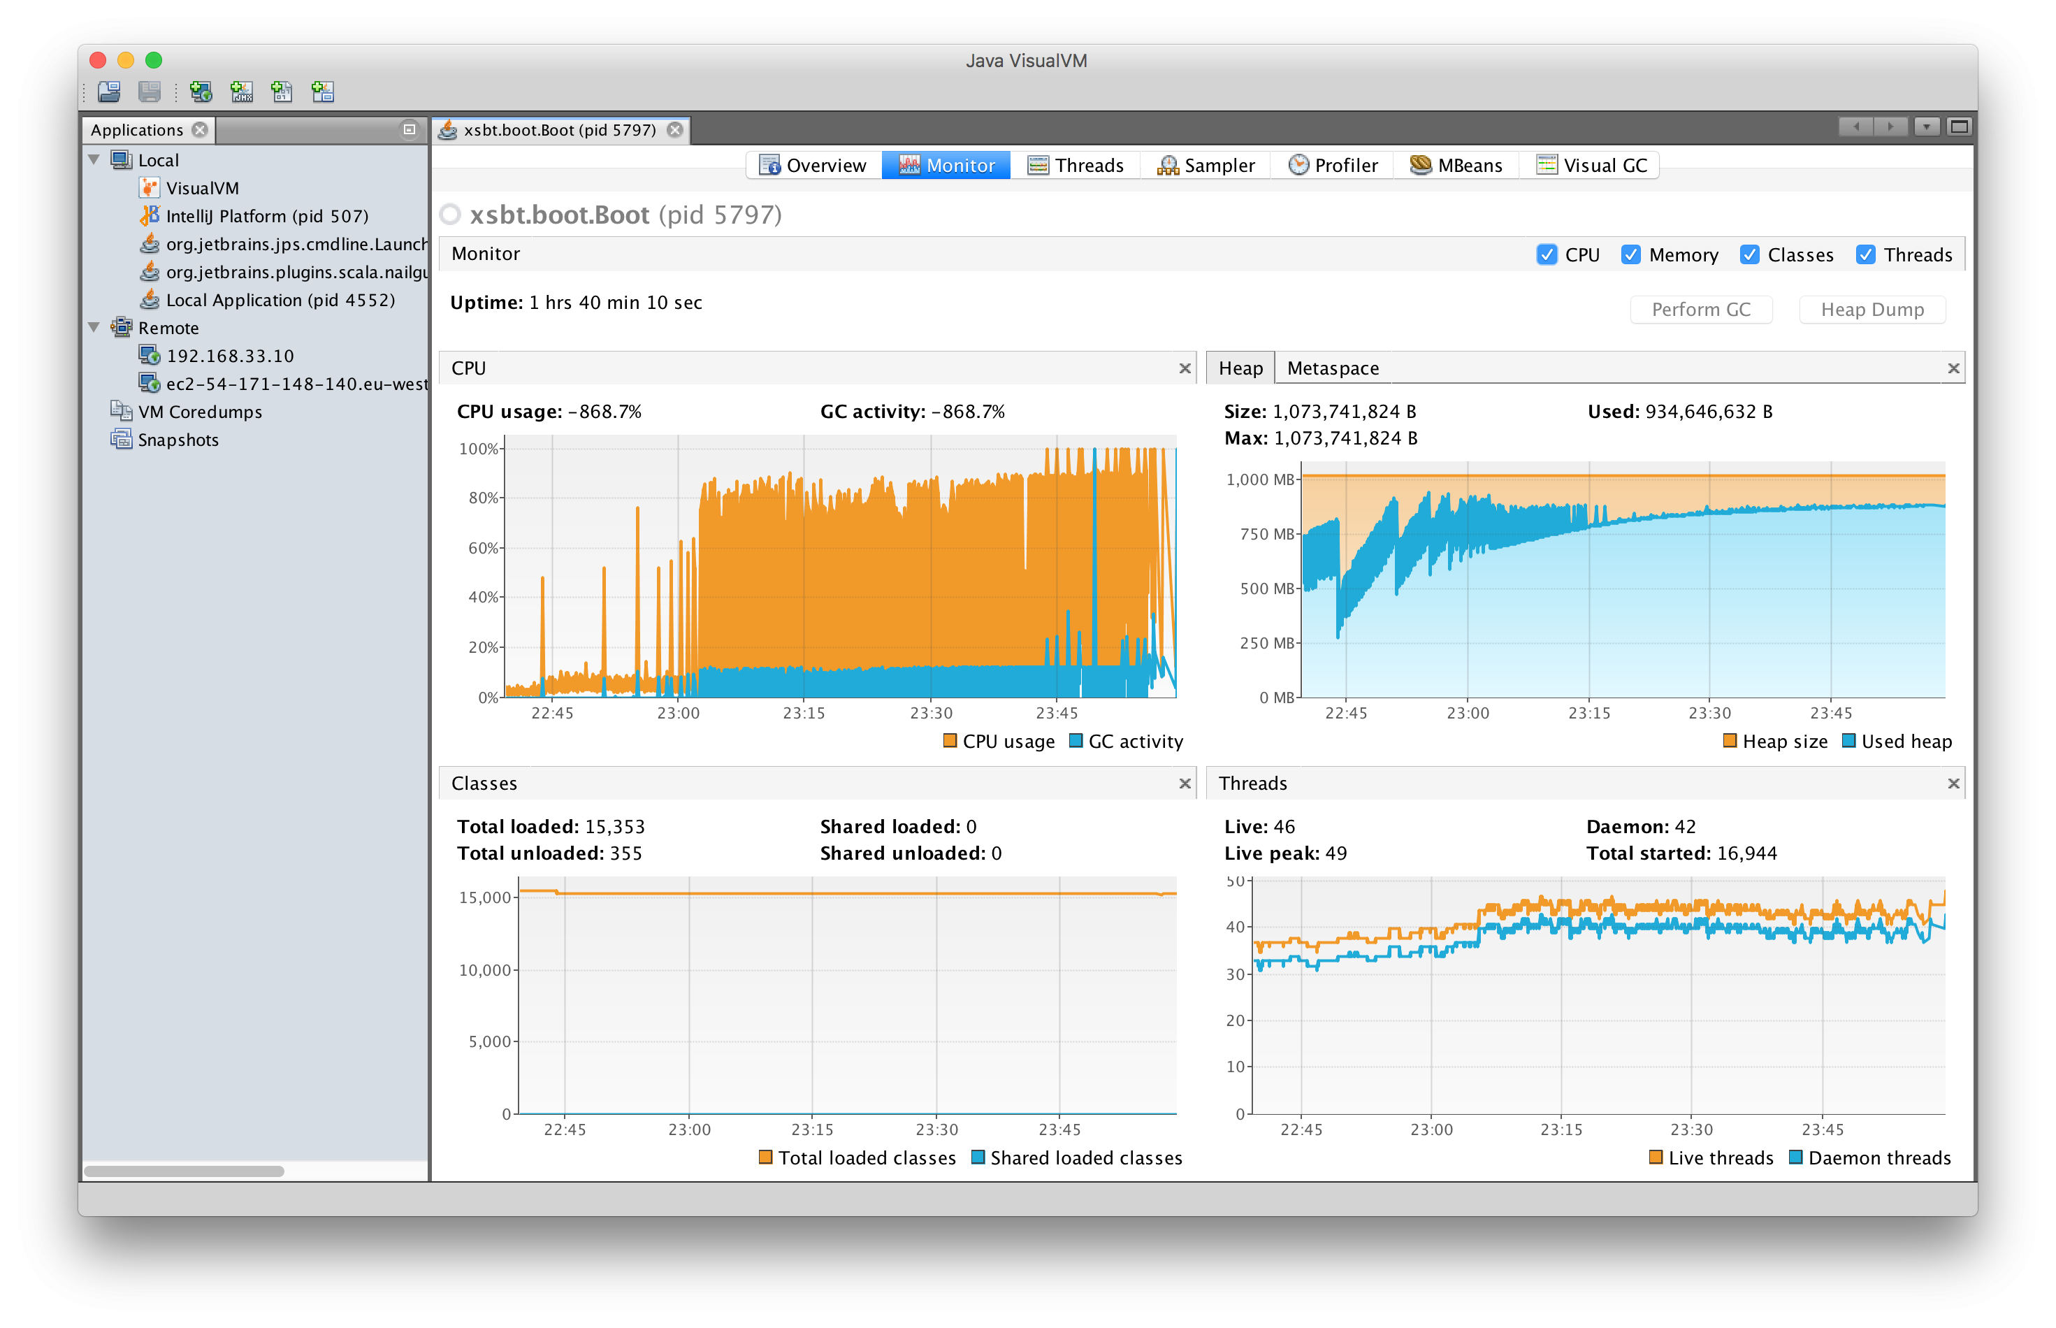Click the Add VM Coredump toolbar icon
Image resolution: width=2056 pixels, height=1328 pixels.
[282, 92]
